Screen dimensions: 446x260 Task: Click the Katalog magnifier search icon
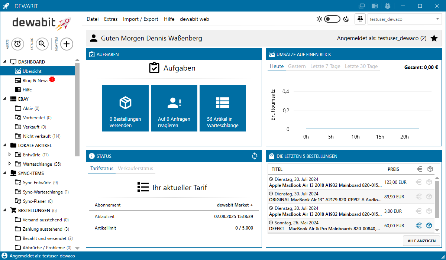click(42, 44)
